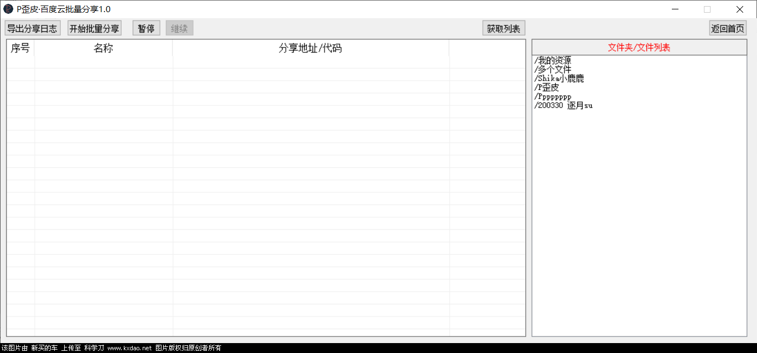757x353 pixels.
Task: Click the 名称 column header
Action: (103, 49)
